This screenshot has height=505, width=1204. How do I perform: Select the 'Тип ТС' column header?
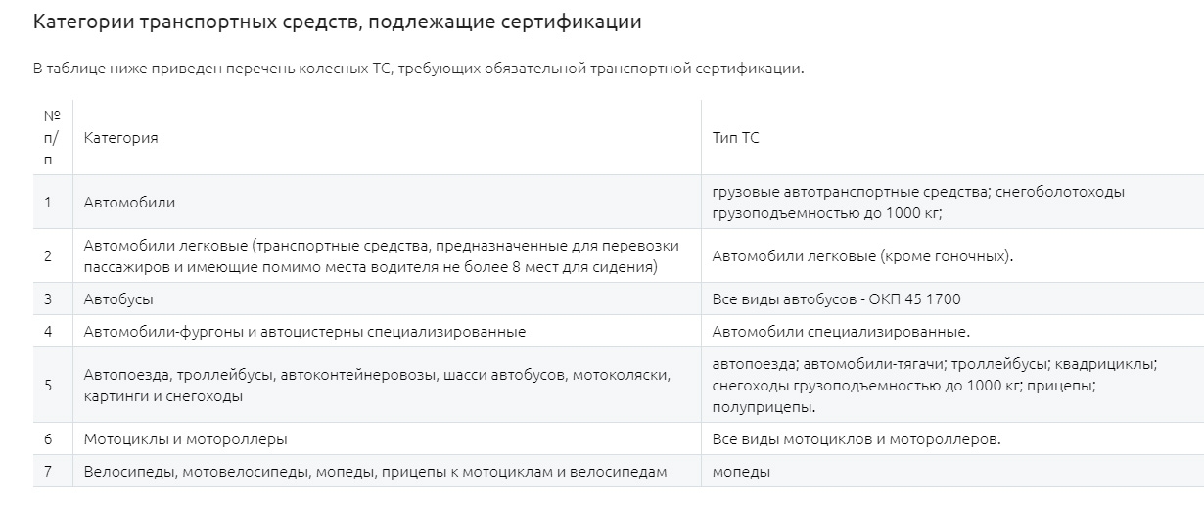point(952,138)
